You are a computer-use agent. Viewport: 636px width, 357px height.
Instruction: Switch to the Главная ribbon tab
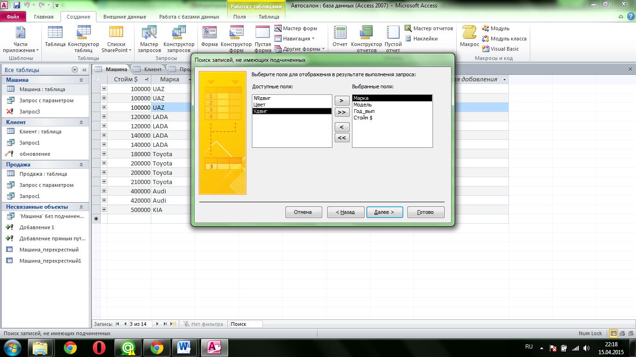[x=44, y=17]
